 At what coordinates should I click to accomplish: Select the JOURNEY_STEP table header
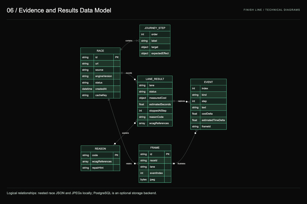coord(155,28)
